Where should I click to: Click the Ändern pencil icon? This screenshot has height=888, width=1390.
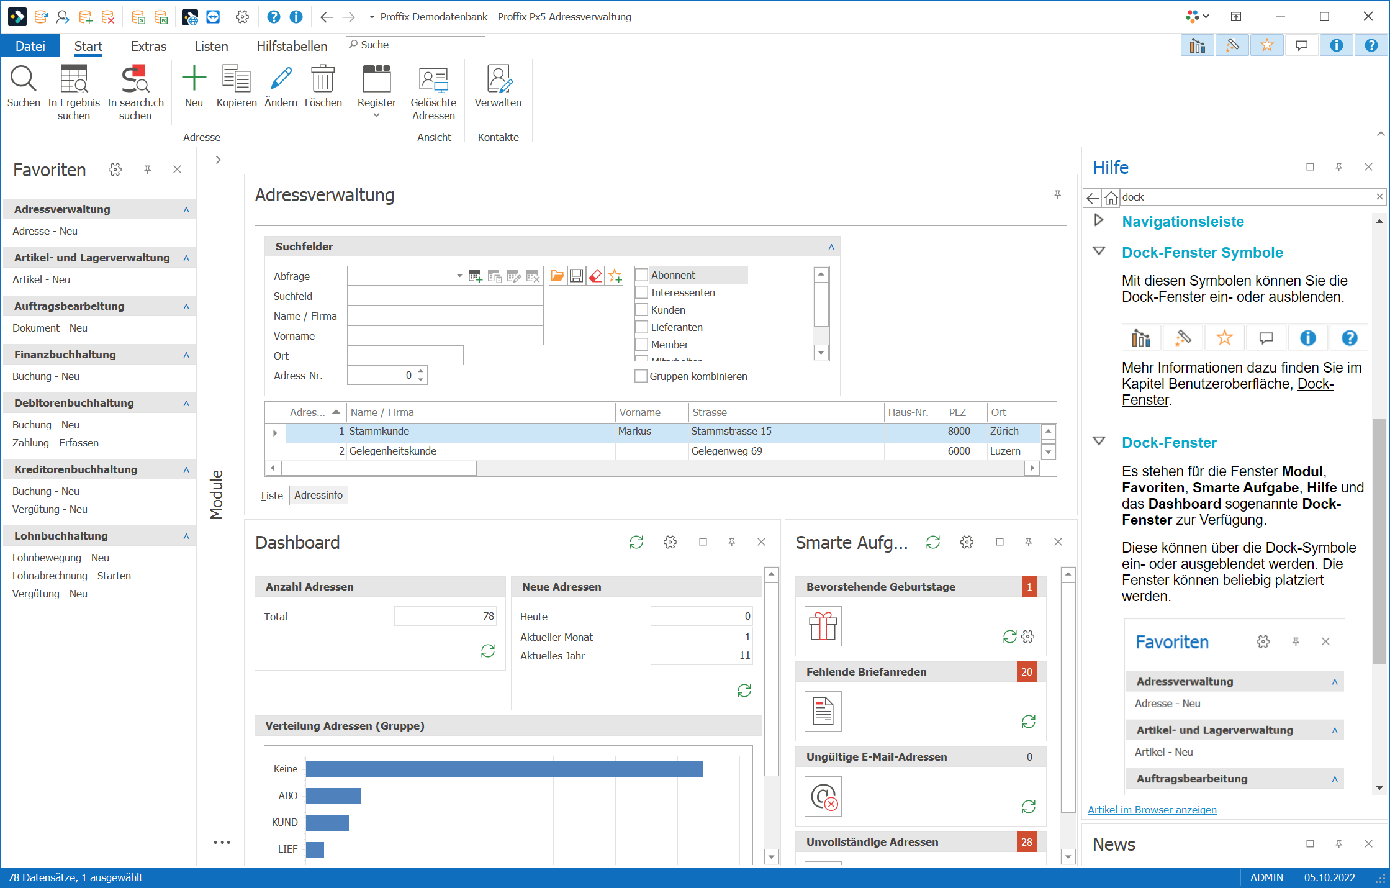point(281,79)
